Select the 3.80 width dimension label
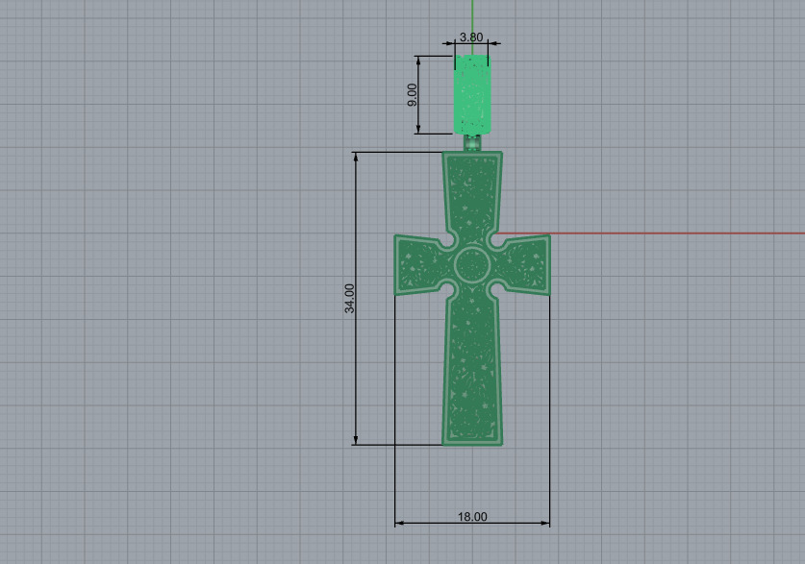The height and width of the screenshot is (564, 805). (x=471, y=37)
